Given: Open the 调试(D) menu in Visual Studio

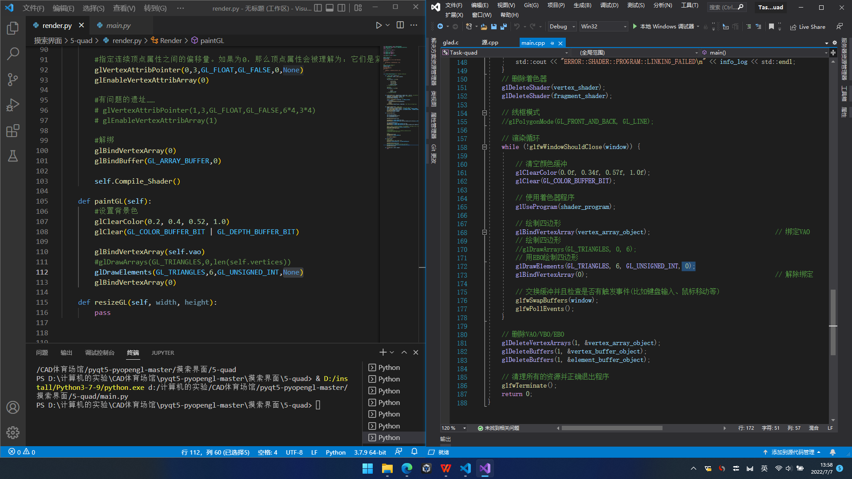Looking at the screenshot, I should 609,5.
